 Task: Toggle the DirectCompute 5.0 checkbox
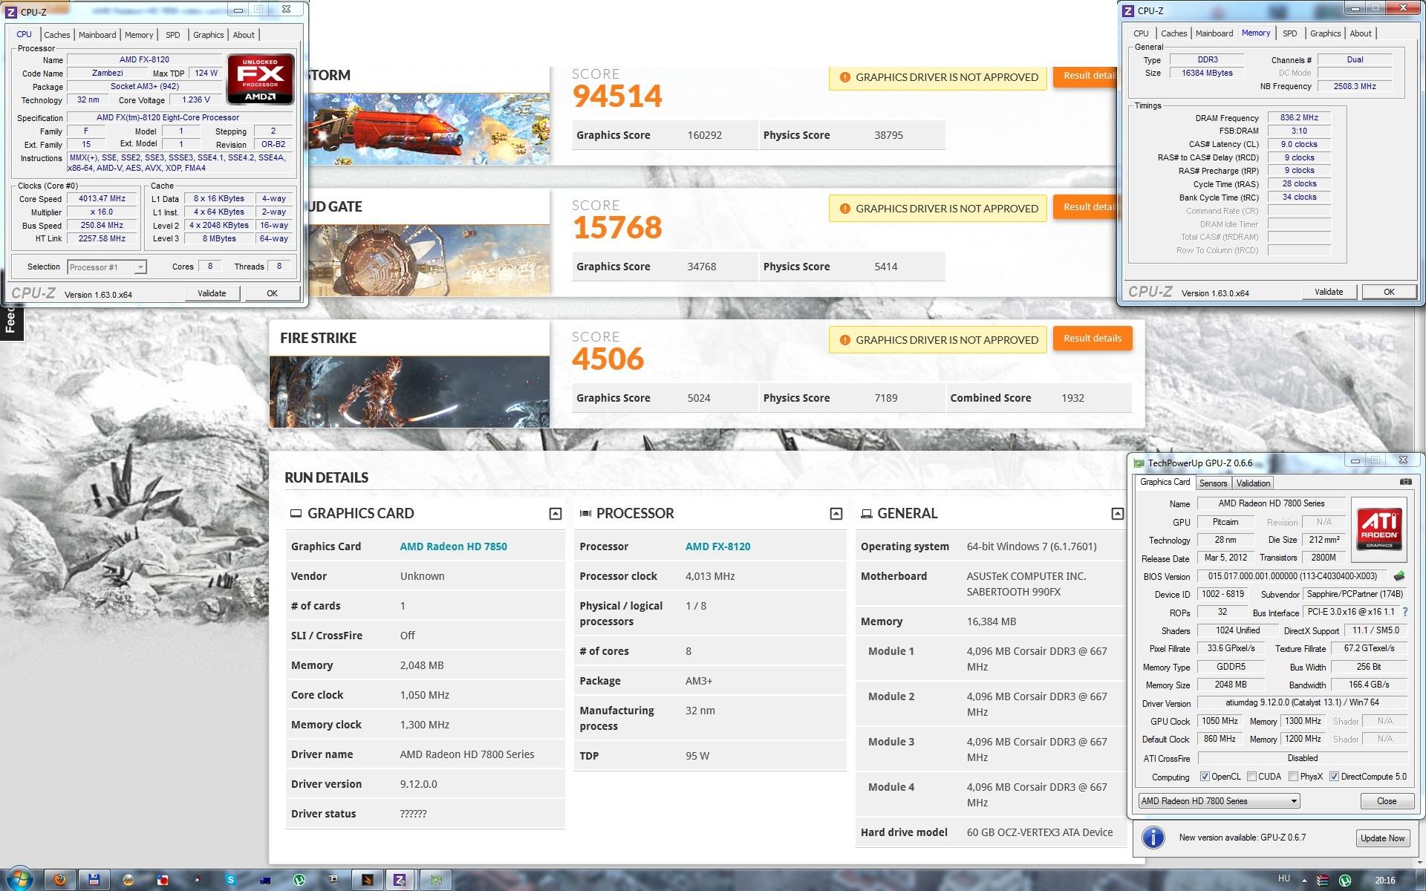[1334, 777]
